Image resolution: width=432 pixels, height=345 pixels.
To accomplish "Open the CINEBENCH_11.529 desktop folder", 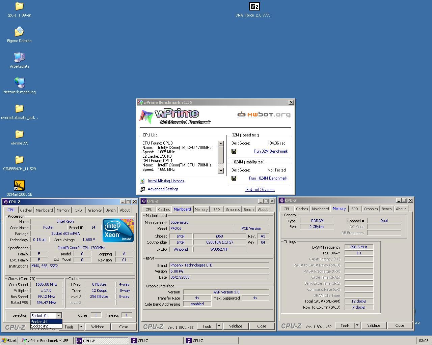I will pyautogui.click(x=19, y=160).
